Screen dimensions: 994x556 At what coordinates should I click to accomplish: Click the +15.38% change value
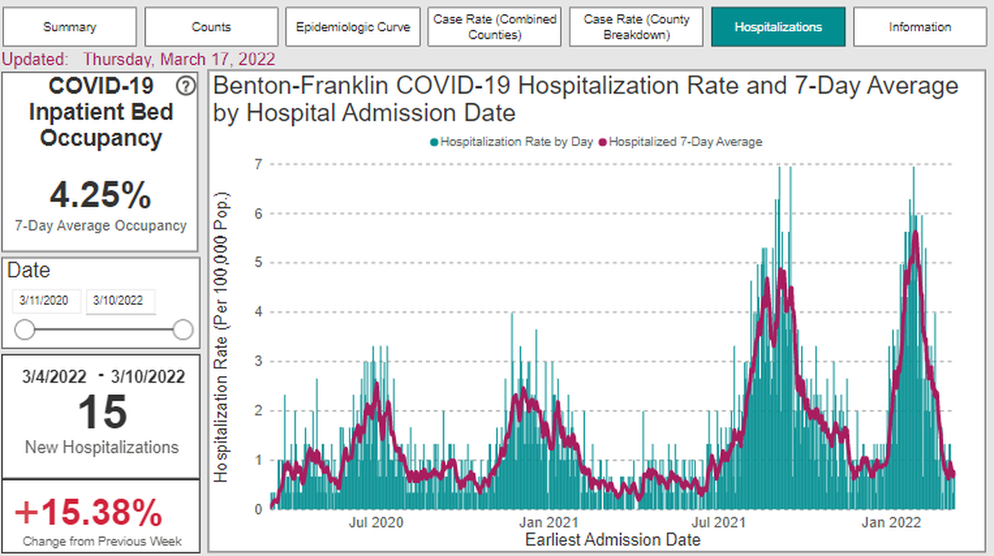point(89,514)
